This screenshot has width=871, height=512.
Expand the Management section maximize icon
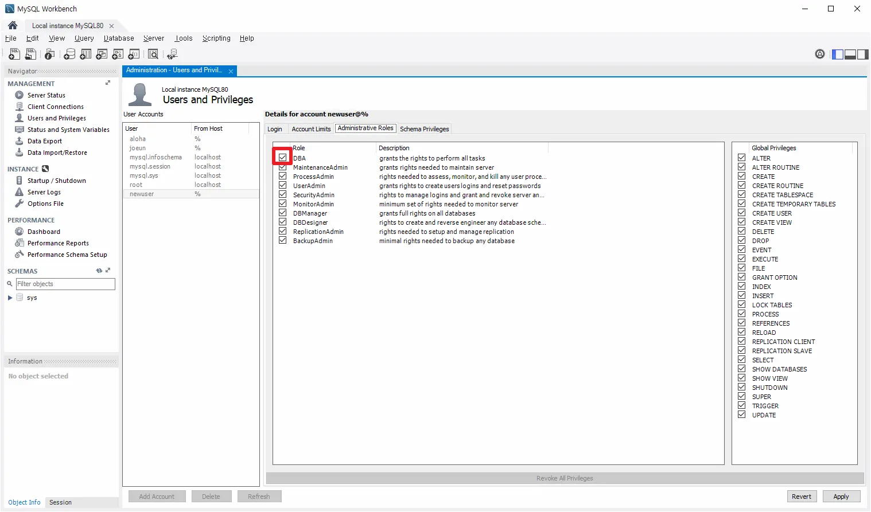pos(108,83)
